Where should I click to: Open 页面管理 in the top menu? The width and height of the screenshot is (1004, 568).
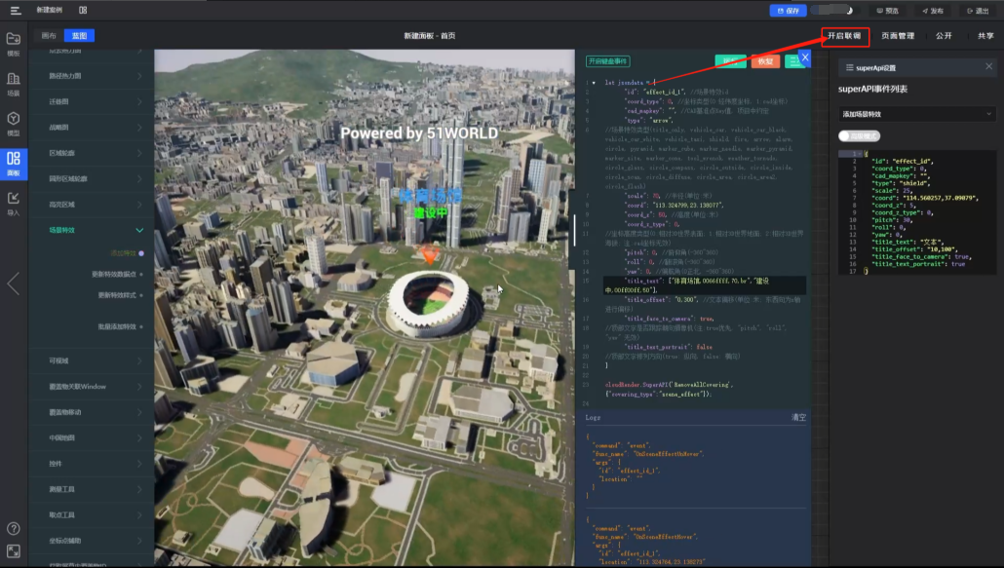pyautogui.click(x=898, y=36)
